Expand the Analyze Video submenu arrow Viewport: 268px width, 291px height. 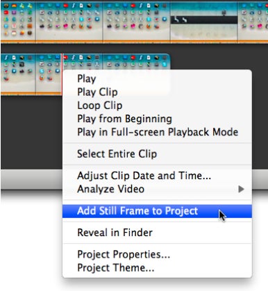pyautogui.click(x=241, y=189)
